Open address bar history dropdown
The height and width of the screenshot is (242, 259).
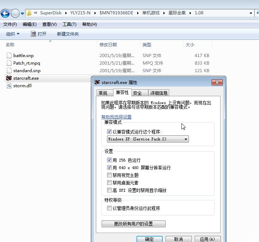tap(251, 13)
